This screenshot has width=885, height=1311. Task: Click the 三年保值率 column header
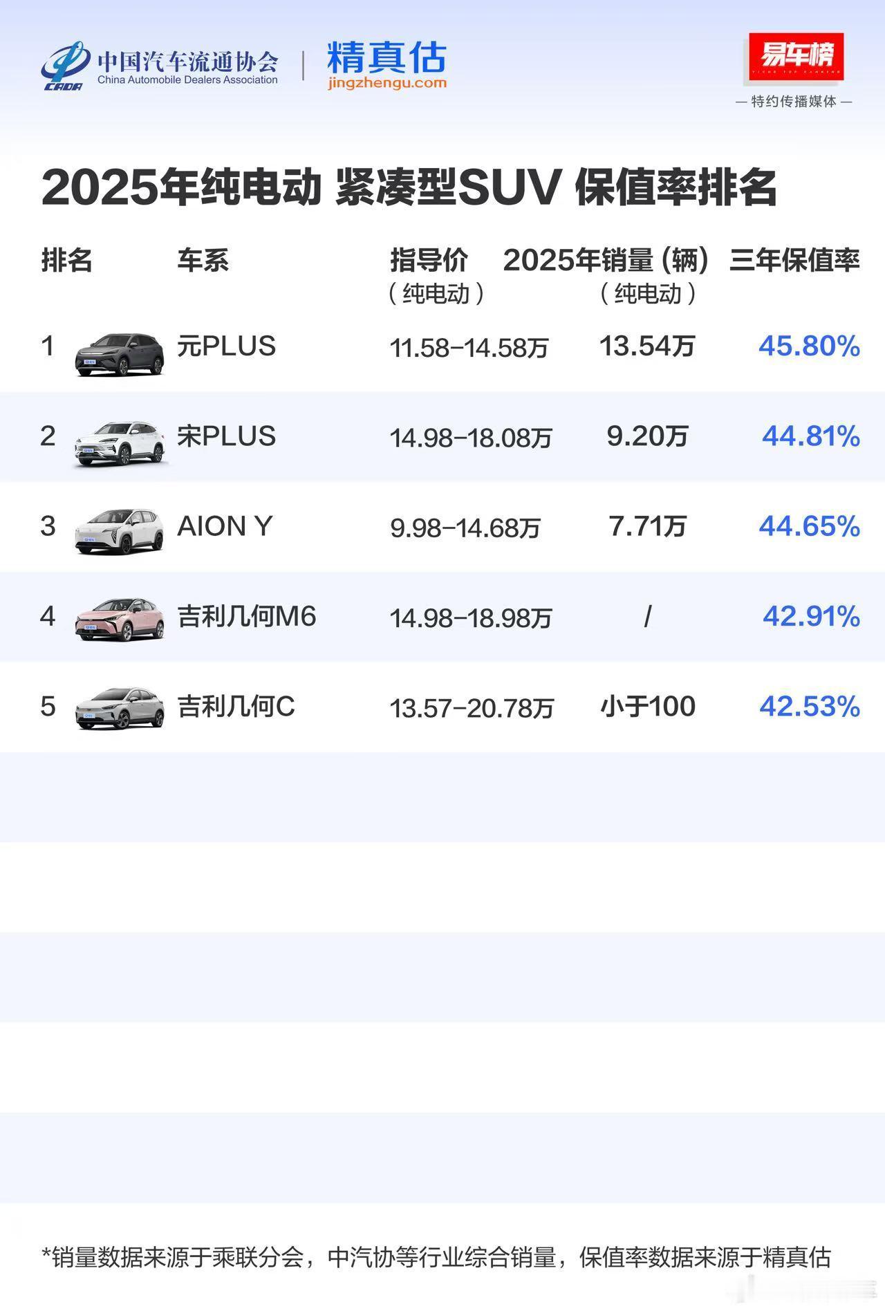coord(794,261)
